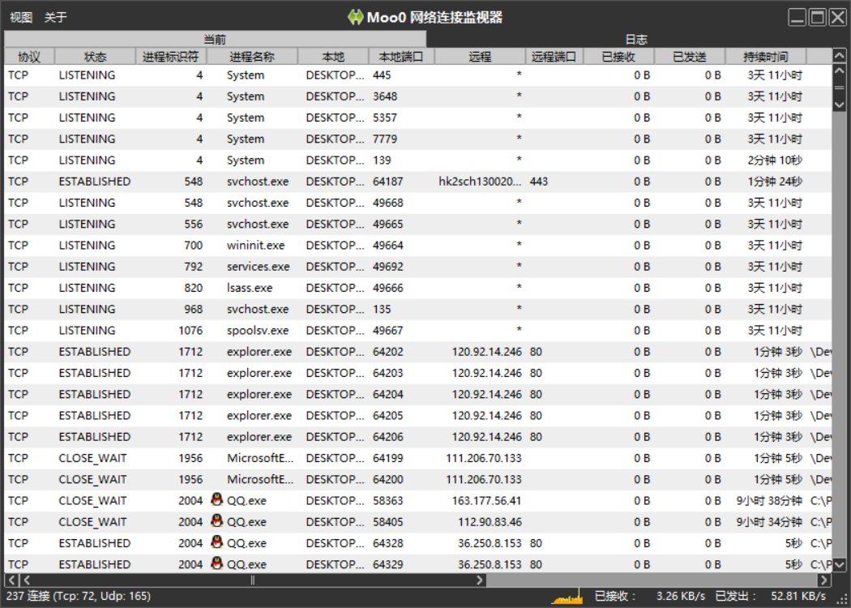Click vertical scrollbar up arrow

point(839,71)
